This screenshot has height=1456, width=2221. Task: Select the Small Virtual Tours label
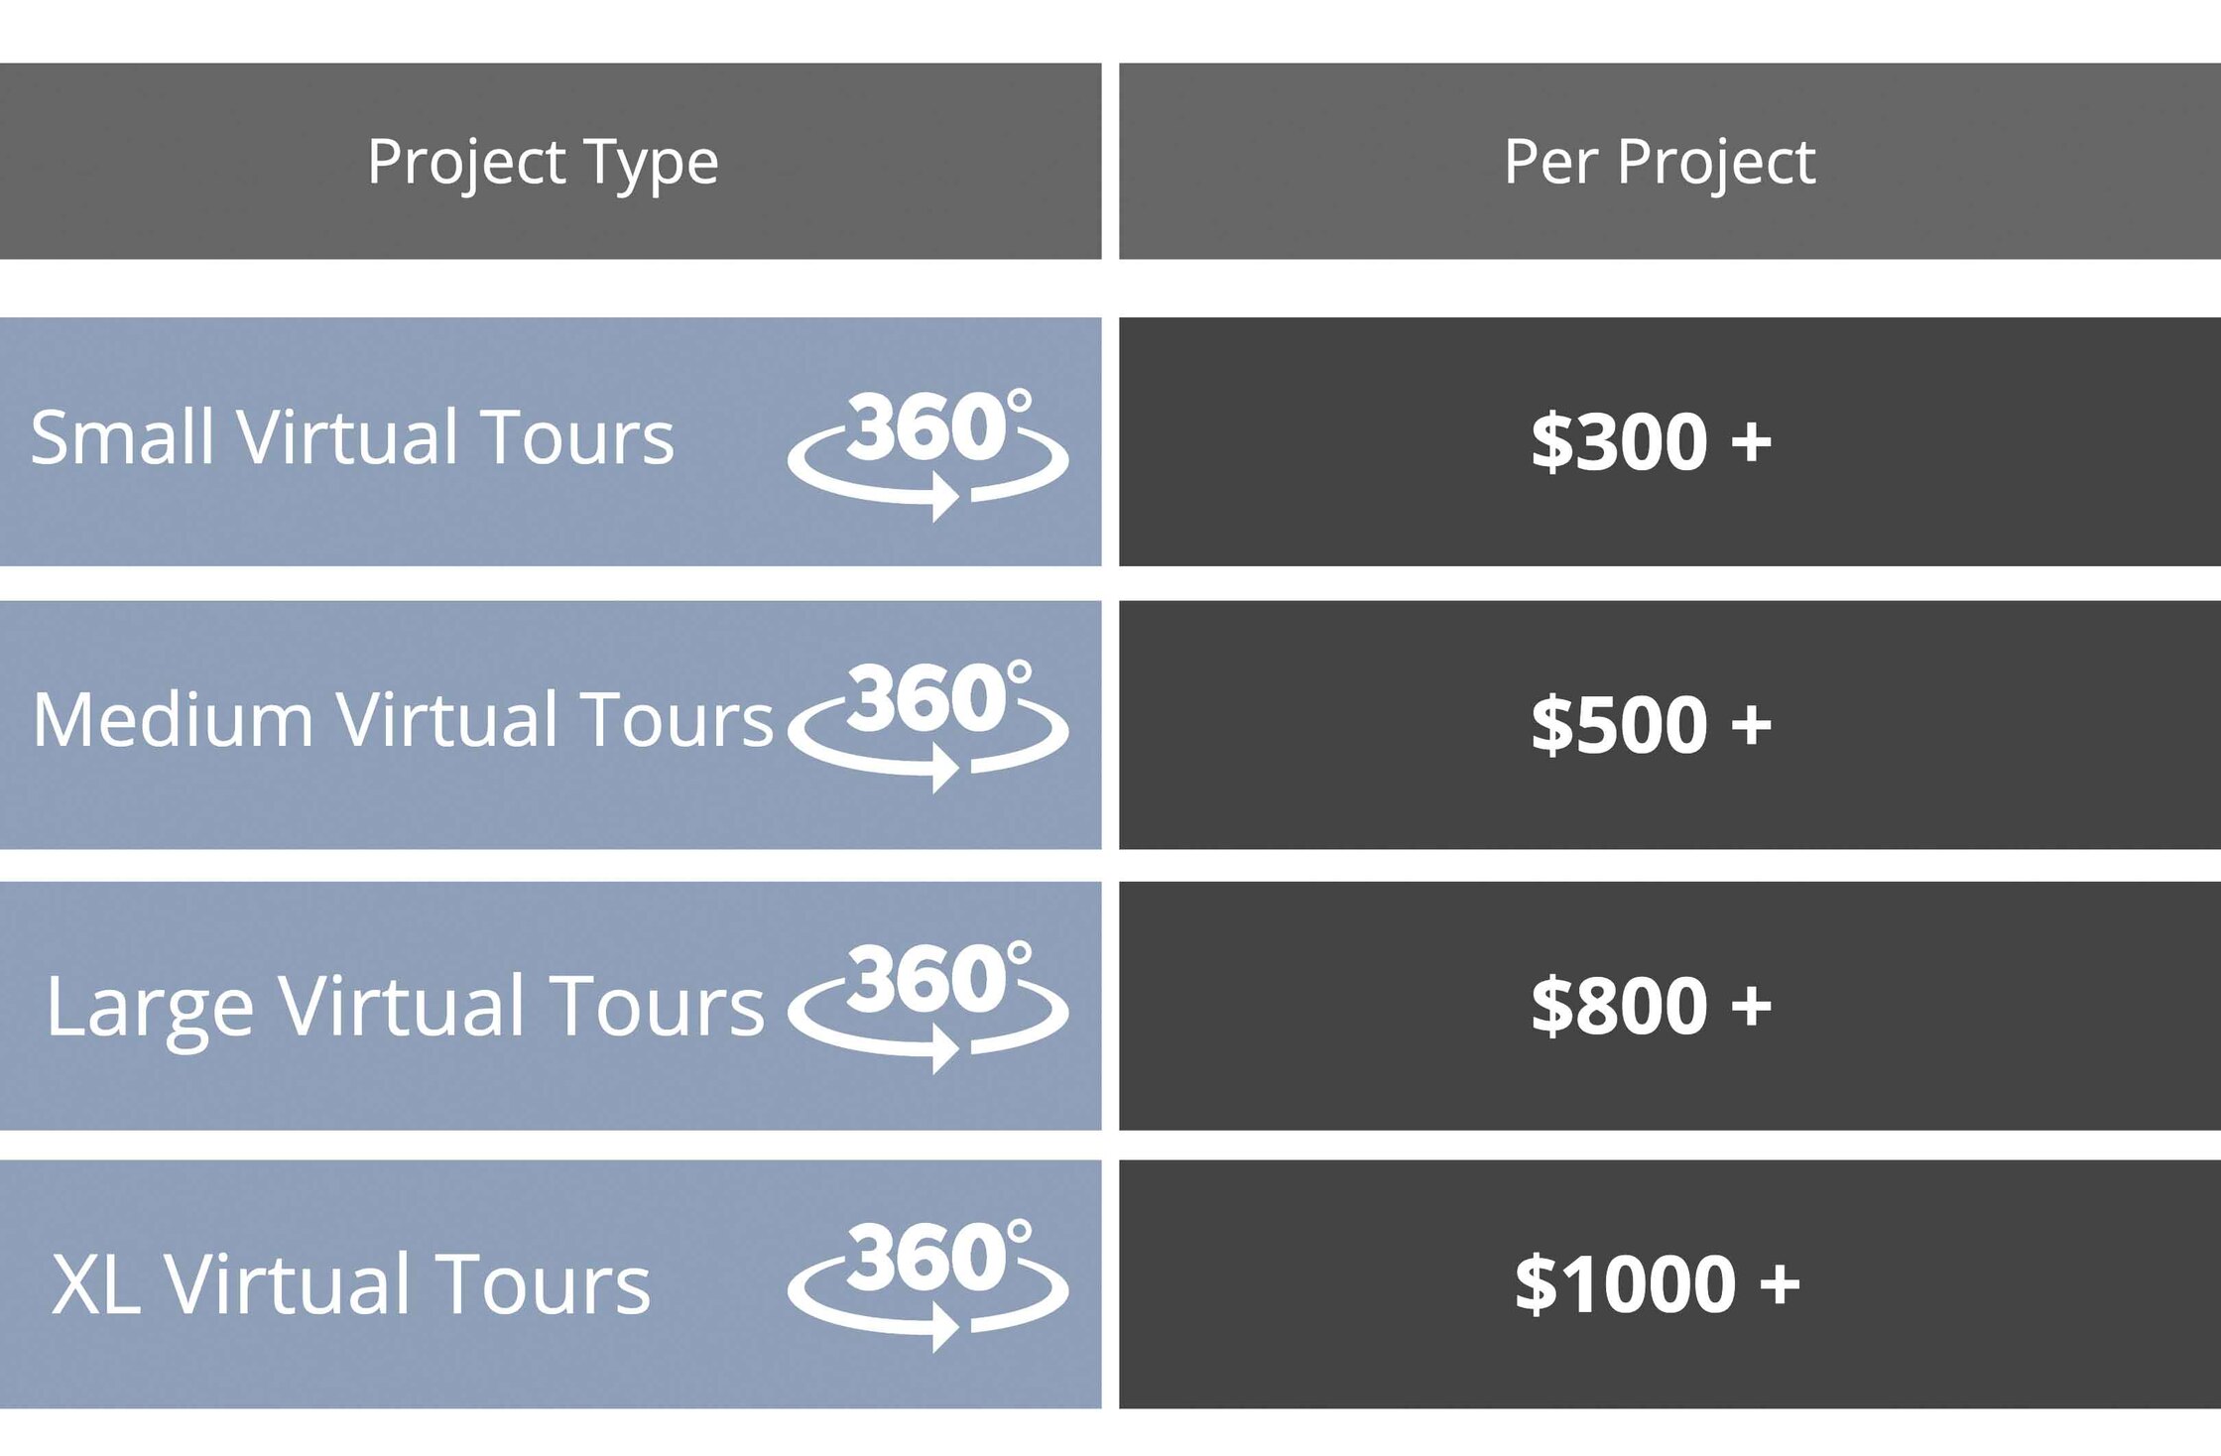click(x=352, y=437)
